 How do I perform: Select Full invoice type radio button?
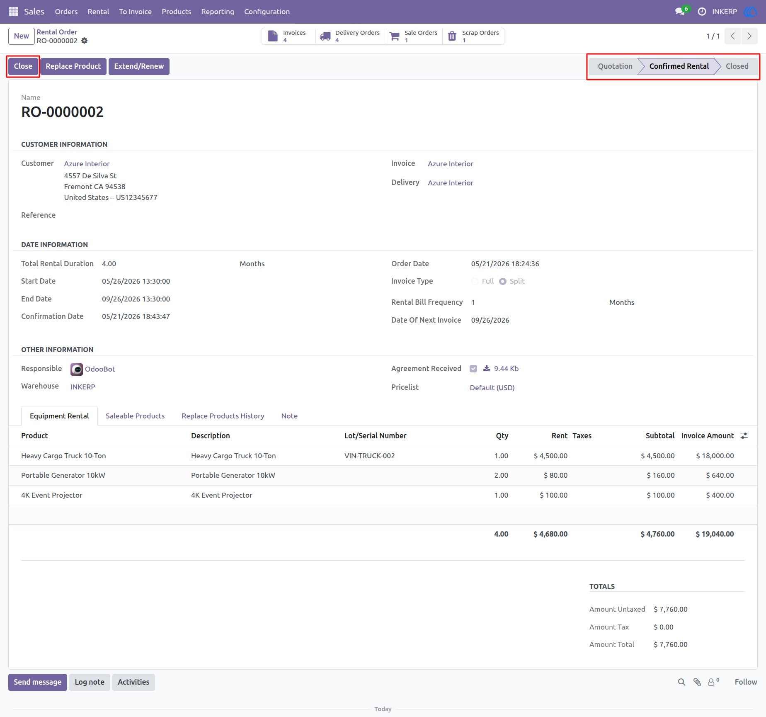475,282
